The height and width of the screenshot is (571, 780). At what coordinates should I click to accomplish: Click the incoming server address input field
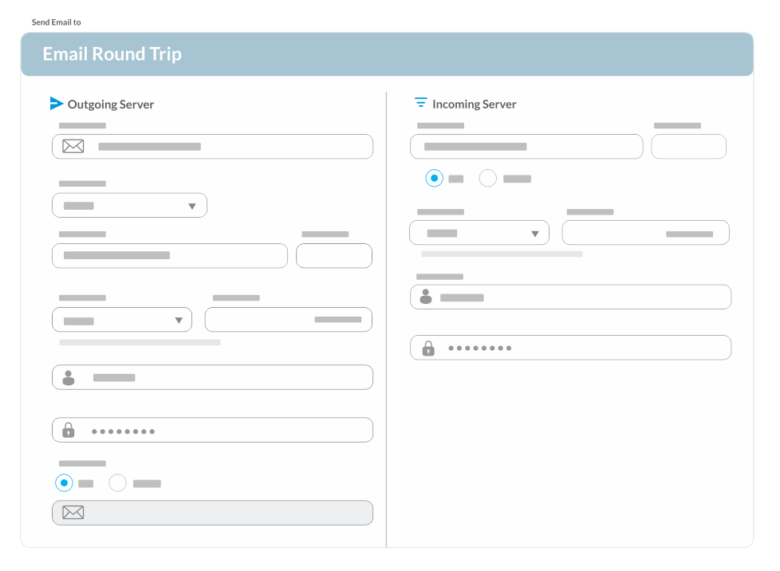click(x=526, y=146)
